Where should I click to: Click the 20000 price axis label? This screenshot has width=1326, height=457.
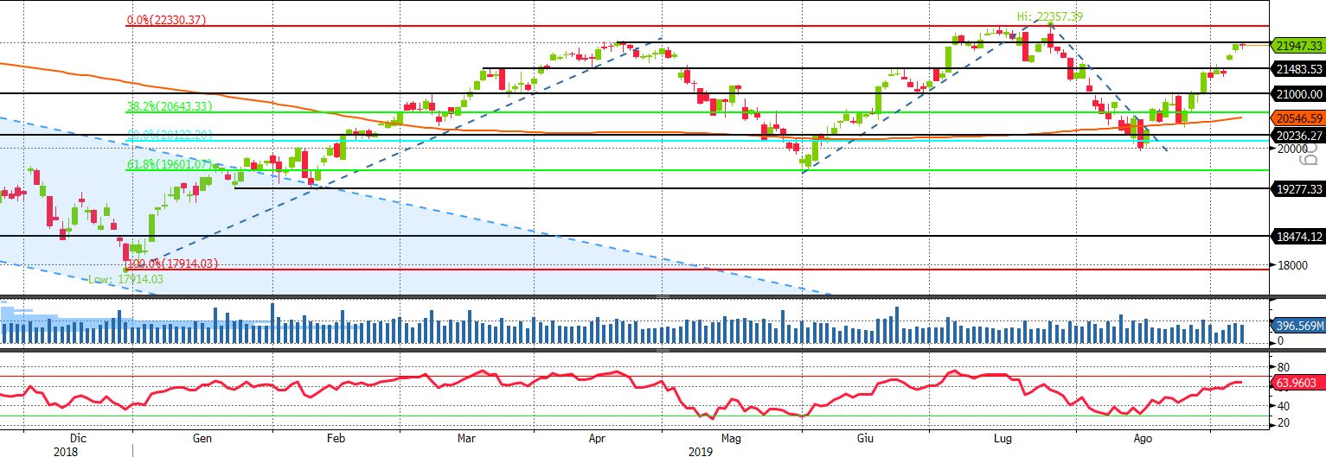point(1292,149)
